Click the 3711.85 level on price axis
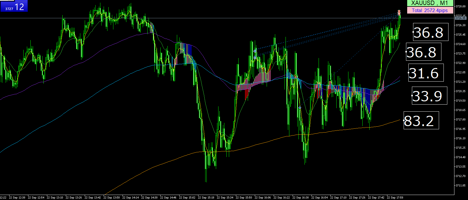Viewport: 468px width, 200px height. coord(461,185)
